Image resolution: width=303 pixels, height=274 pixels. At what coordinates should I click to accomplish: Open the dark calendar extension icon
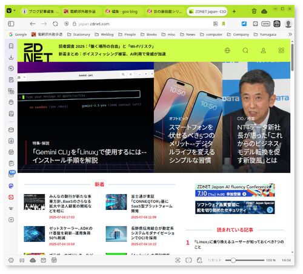(x=277, y=24)
